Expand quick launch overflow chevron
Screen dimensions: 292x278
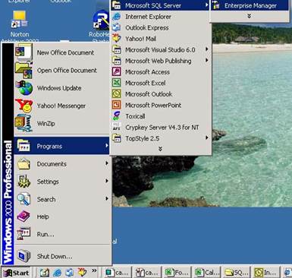[94, 271]
